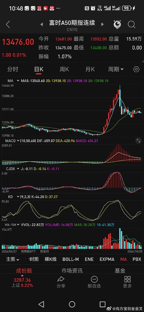Choose the highlighted MA overlay option

click(123, 259)
